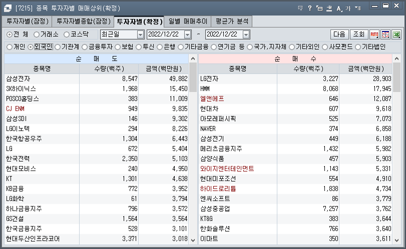This screenshot has height=249, width=406.
Task: Click the 순매수 scrollbar down arrow
Action: [x=396, y=240]
